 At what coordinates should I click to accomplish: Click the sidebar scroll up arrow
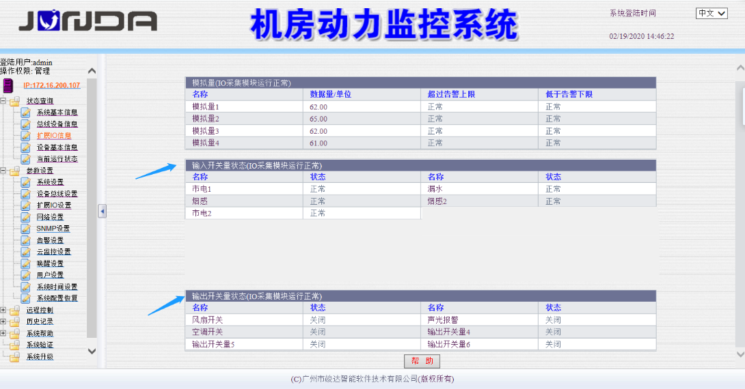coord(92,71)
